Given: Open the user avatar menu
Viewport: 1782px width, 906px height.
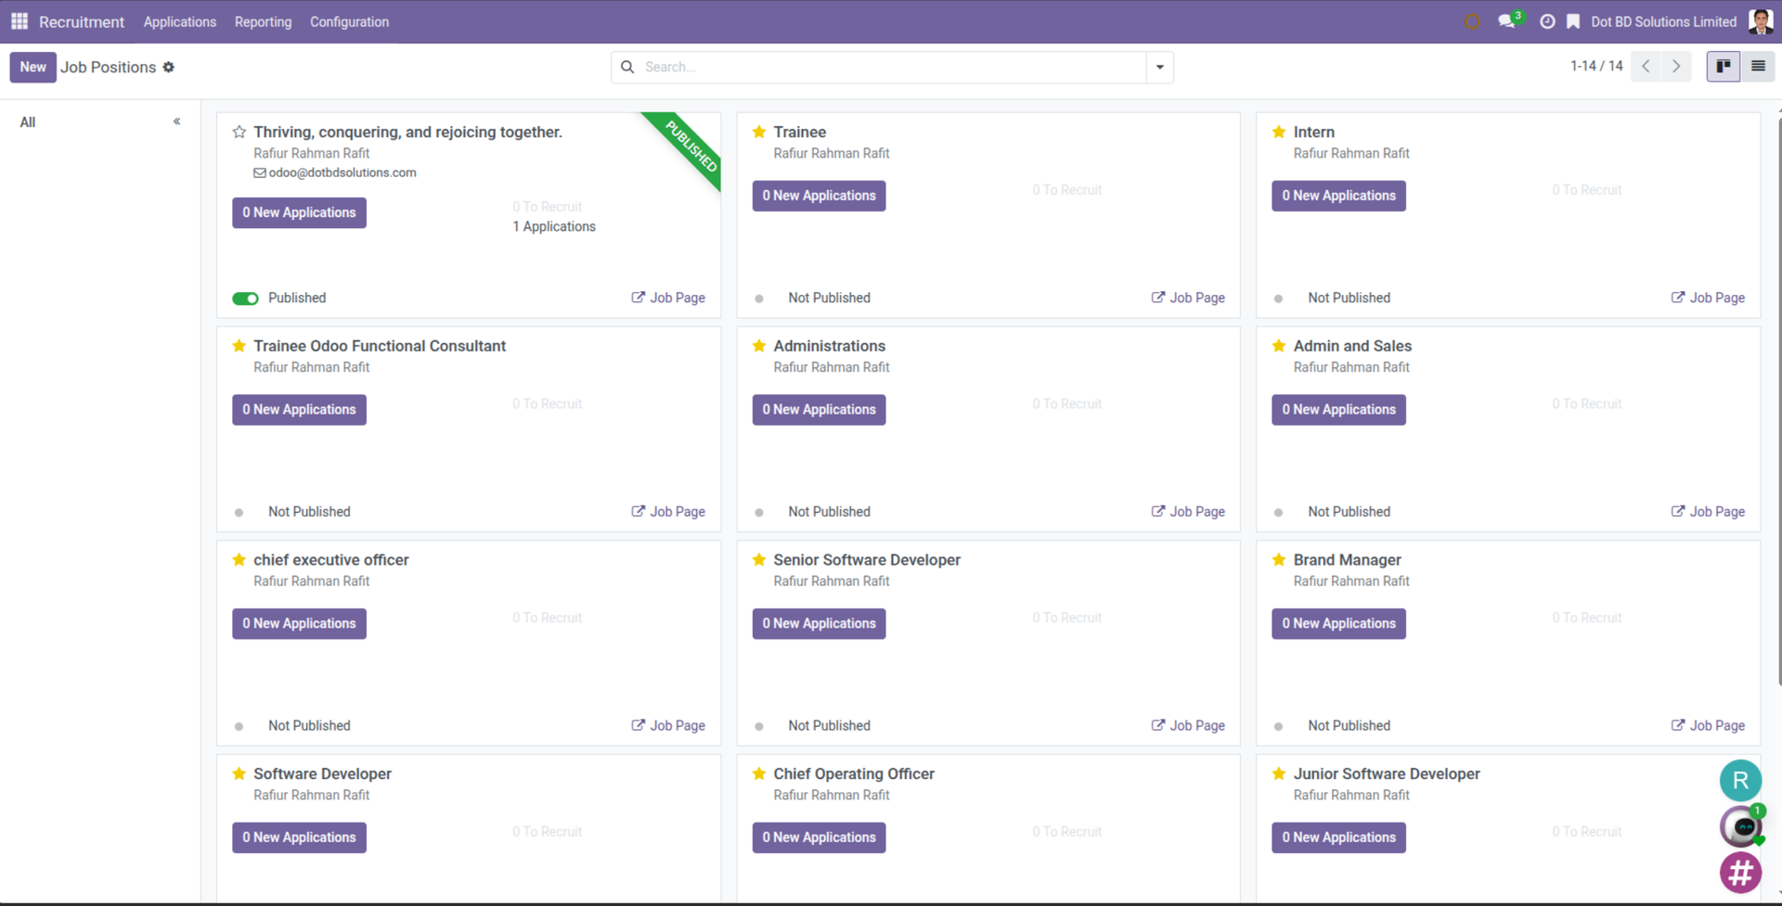Looking at the screenshot, I should 1761,21.
